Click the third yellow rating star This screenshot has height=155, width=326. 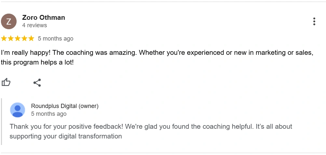click(18, 39)
